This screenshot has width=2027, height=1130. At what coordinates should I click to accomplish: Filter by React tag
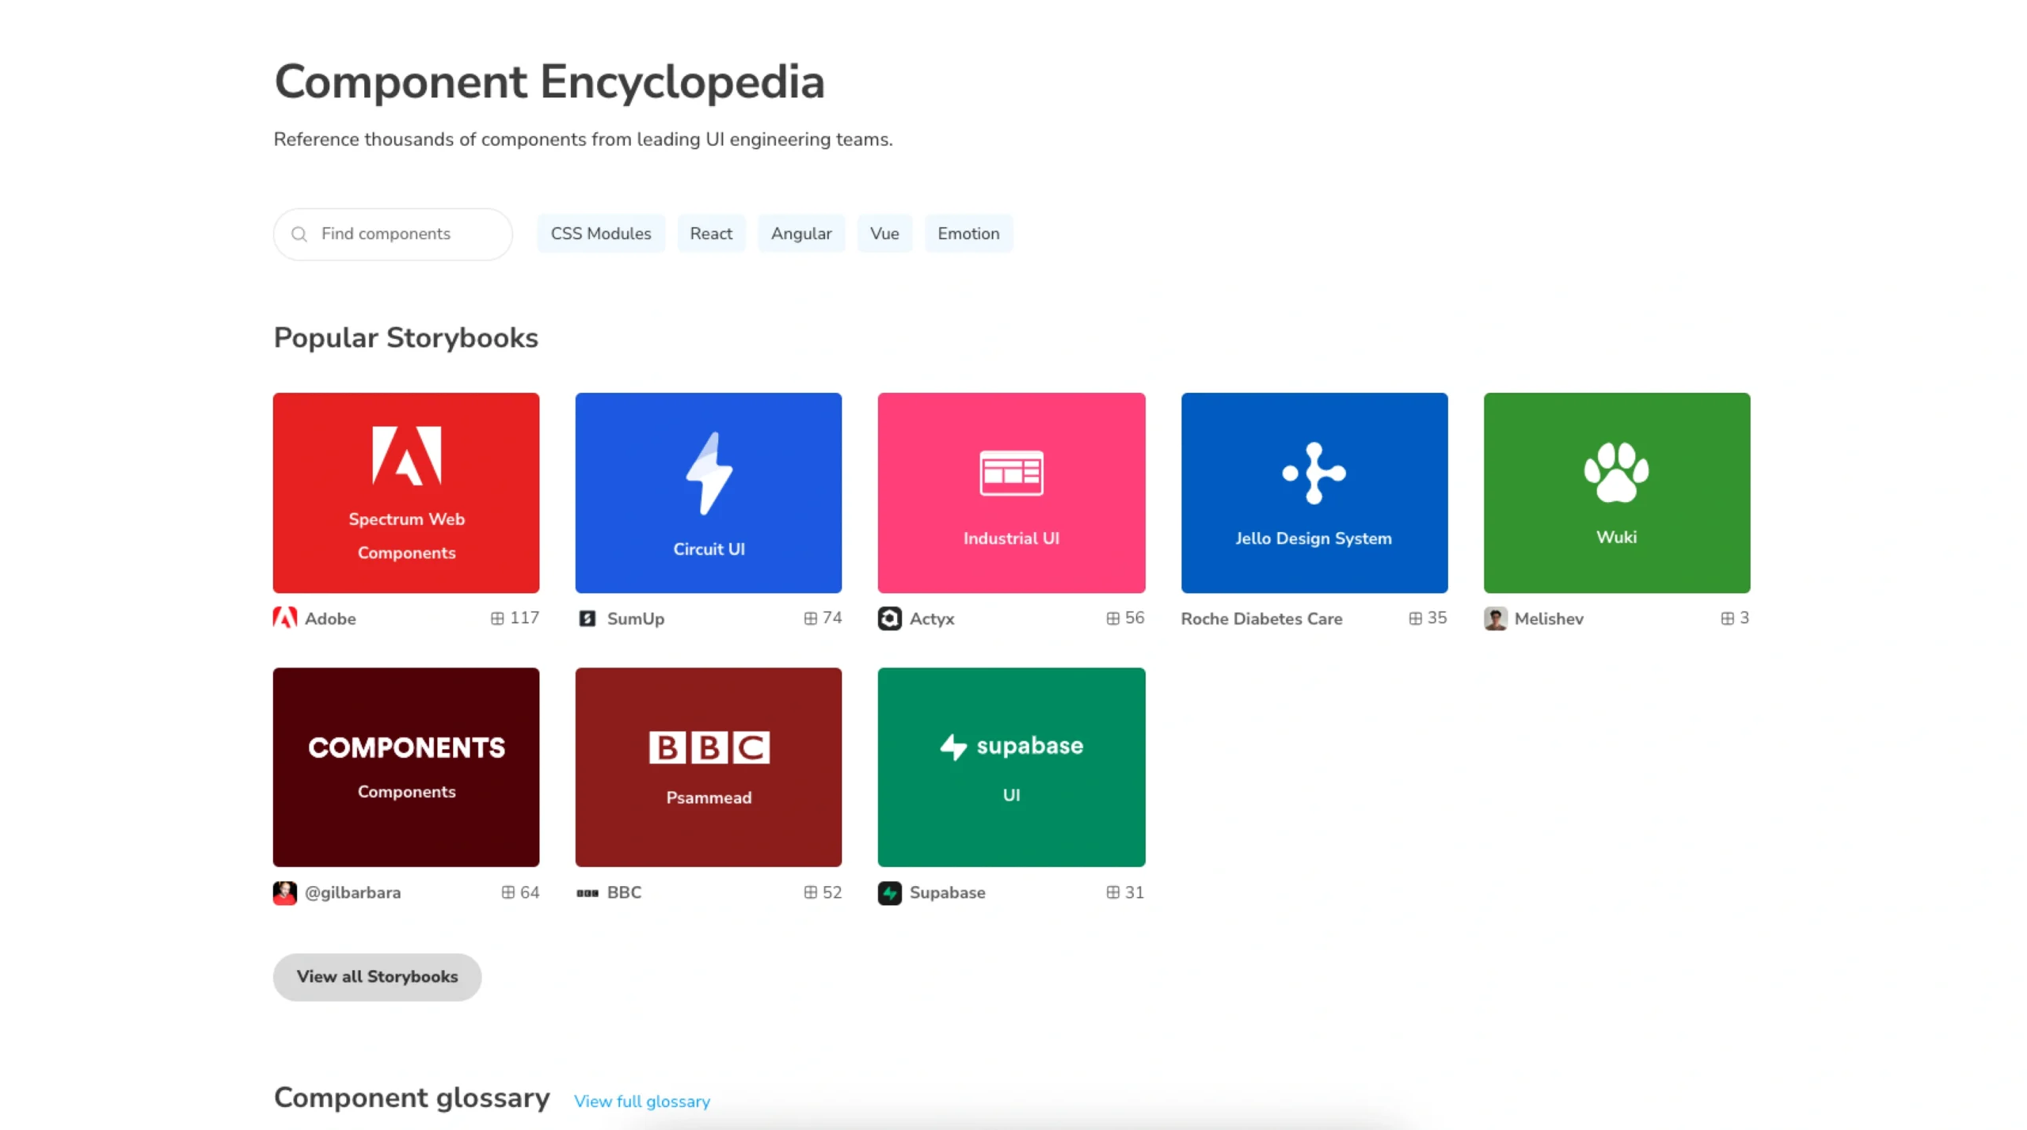click(x=710, y=234)
